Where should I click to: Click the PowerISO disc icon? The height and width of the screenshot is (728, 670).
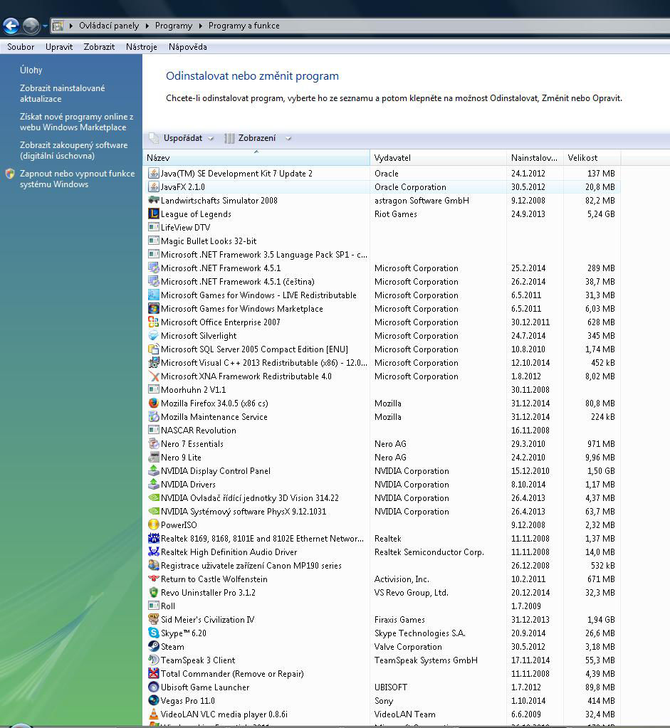coord(154,525)
